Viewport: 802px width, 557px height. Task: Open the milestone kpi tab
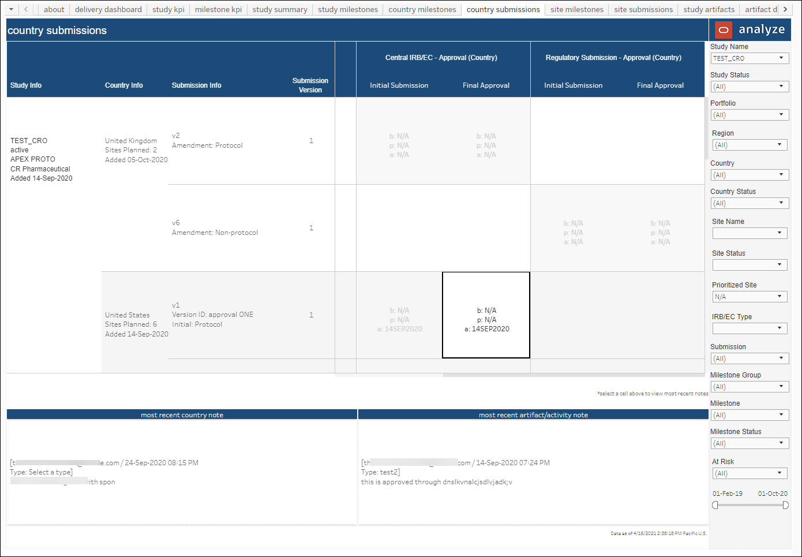(x=218, y=9)
